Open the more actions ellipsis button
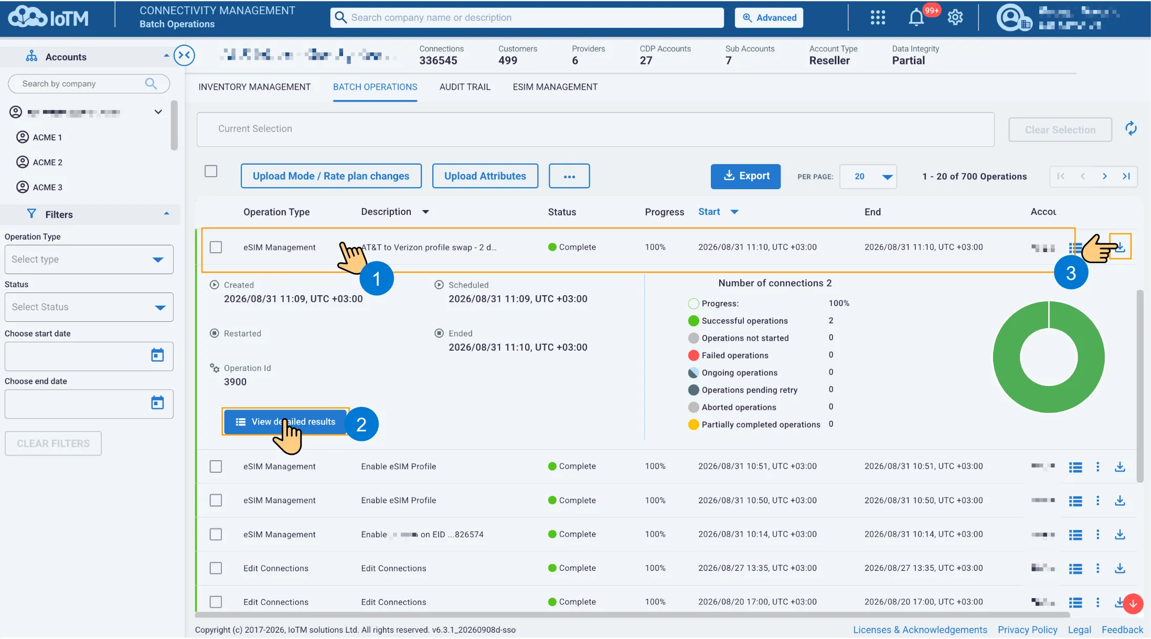 coord(569,176)
